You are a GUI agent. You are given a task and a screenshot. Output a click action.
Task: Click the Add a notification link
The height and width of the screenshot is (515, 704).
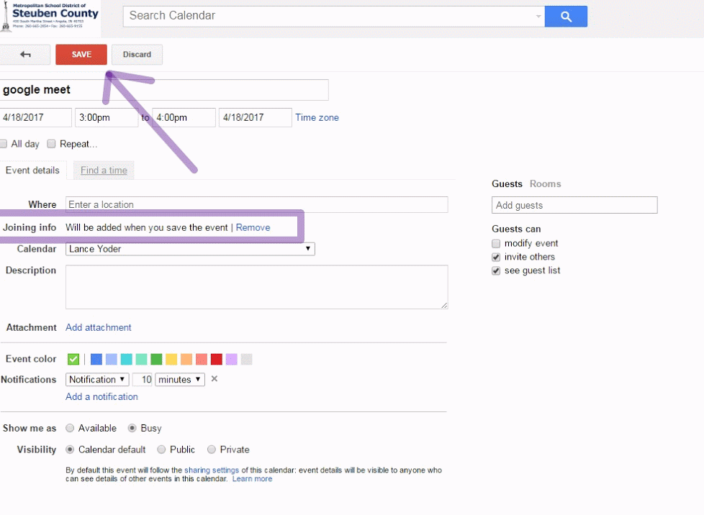click(101, 396)
